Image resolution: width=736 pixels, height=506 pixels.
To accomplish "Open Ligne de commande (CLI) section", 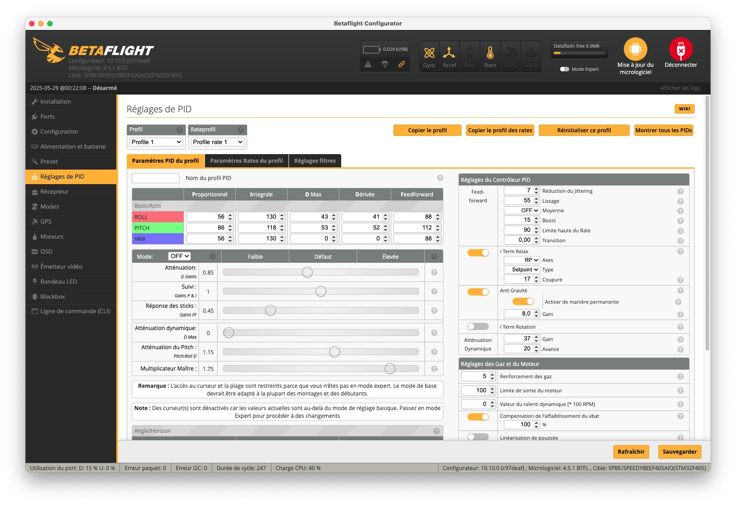I will point(71,311).
